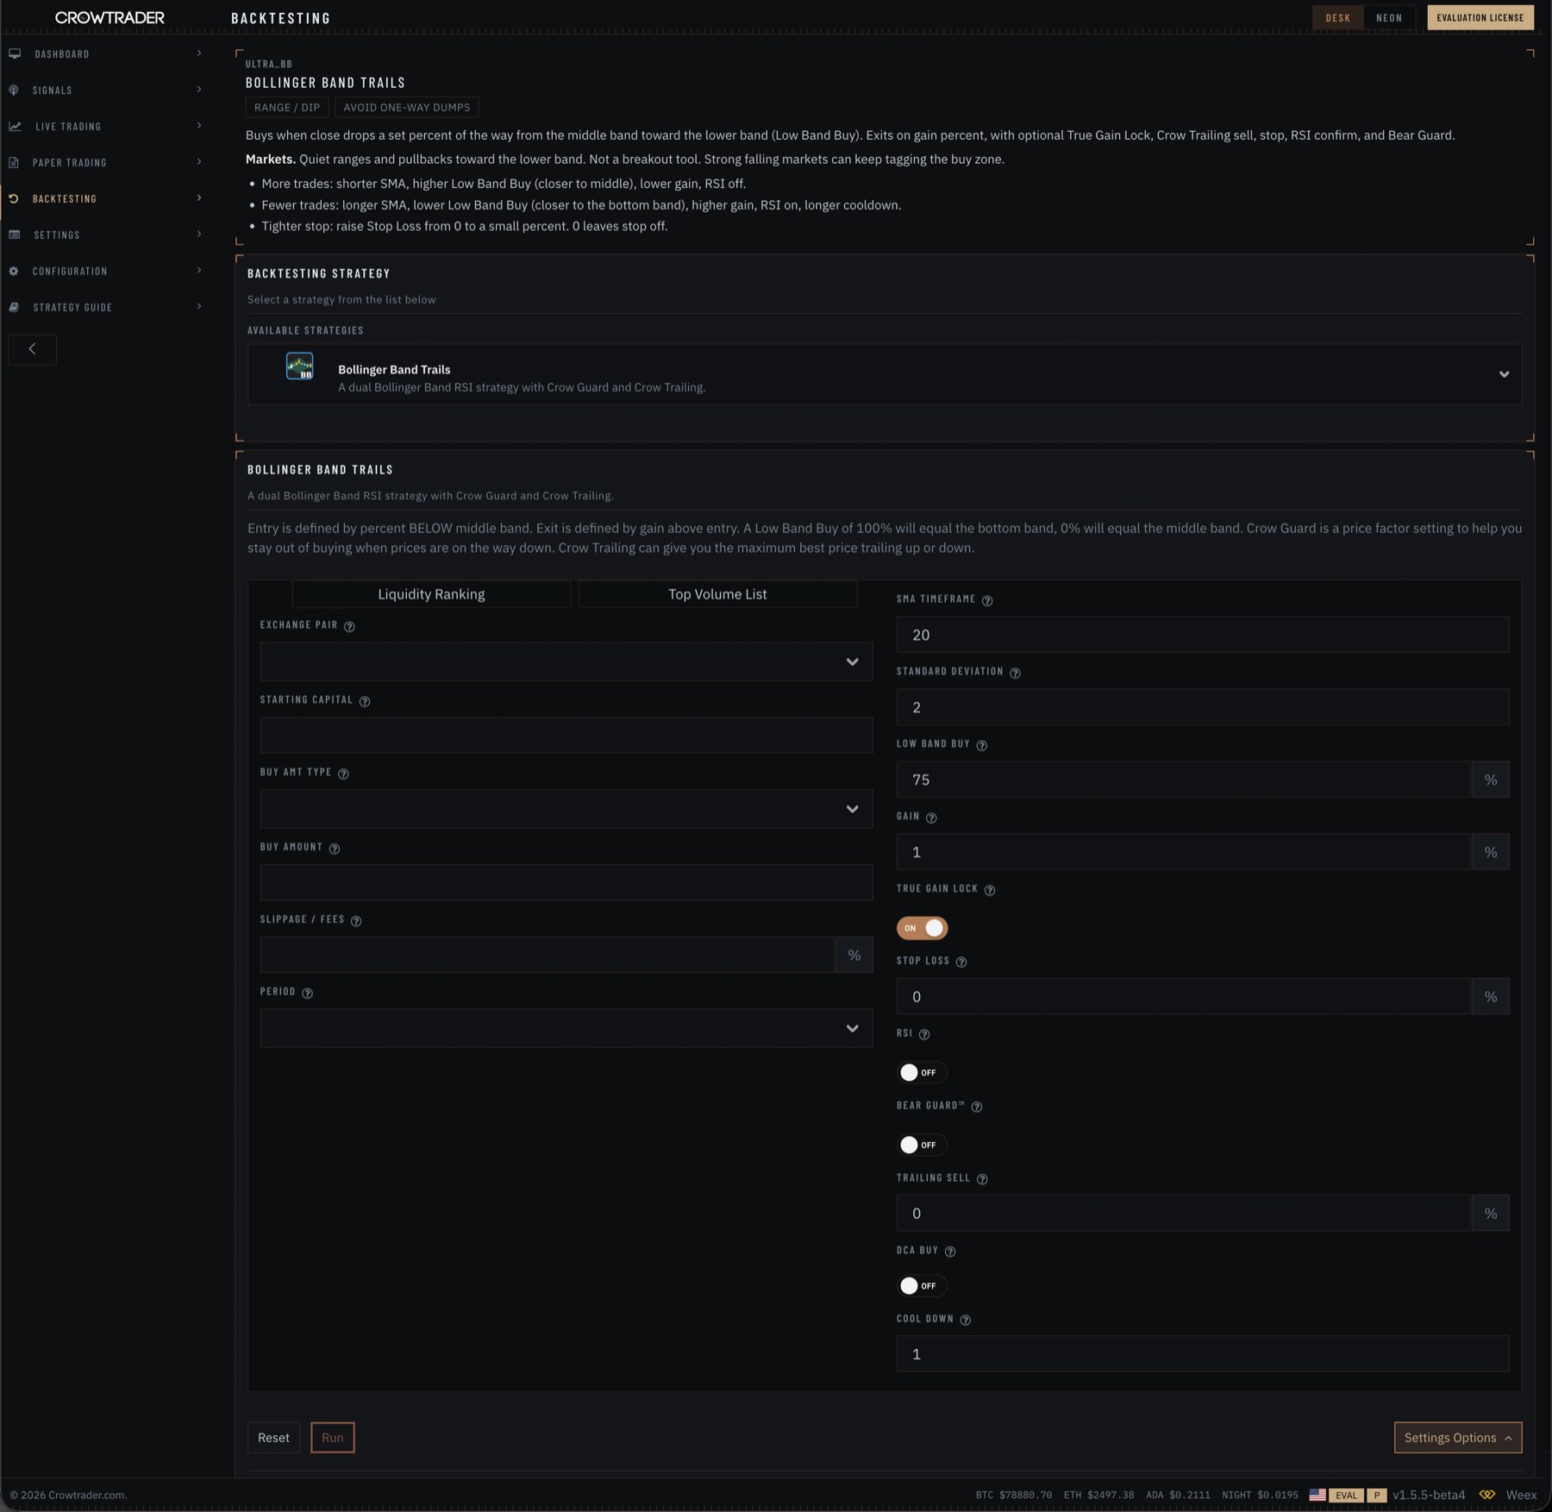This screenshot has width=1552, height=1512.
Task: Open help icon for Starting Capital
Action: point(365,701)
